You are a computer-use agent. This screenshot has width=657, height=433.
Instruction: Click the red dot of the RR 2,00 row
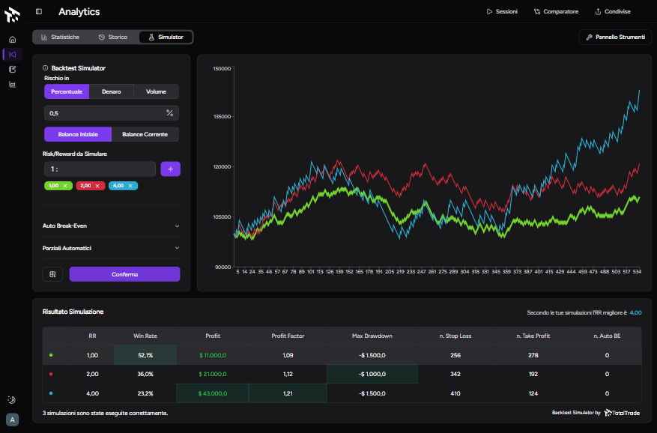(x=51, y=374)
